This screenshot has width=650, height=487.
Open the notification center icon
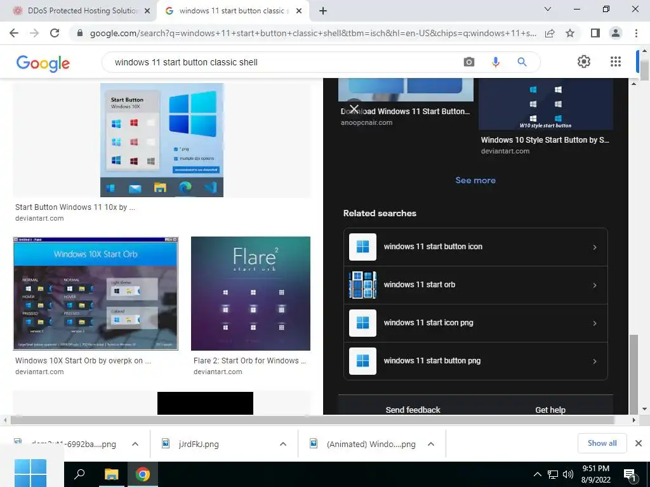click(x=630, y=476)
